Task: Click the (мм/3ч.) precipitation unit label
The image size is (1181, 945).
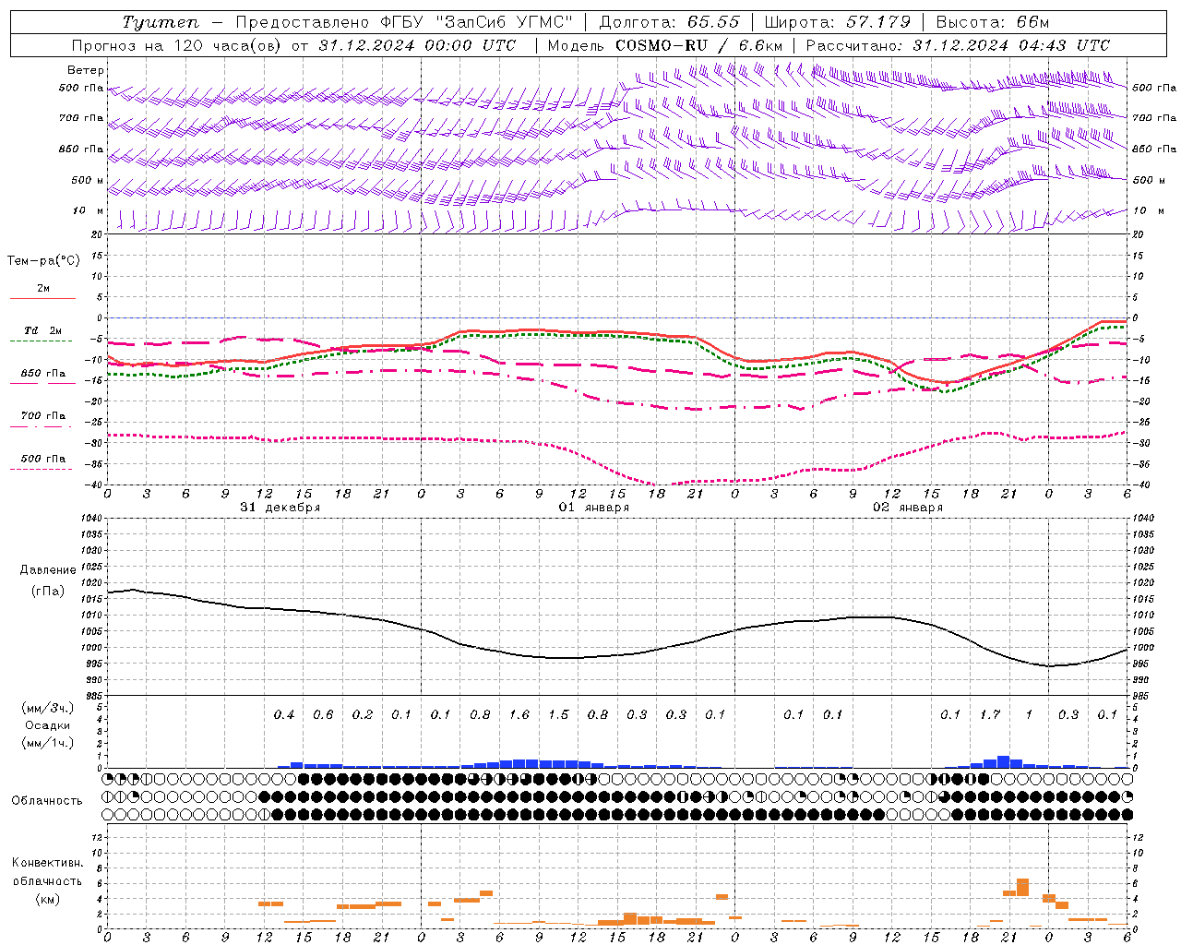Action: tap(48, 708)
